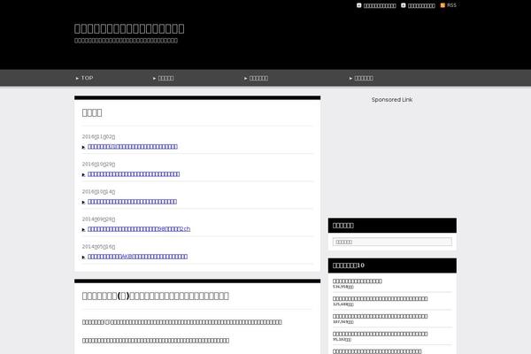This screenshot has width=531, height=354.
Task: Click the arrow bullet under date 2016-10-29
Action: (x=84, y=174)
